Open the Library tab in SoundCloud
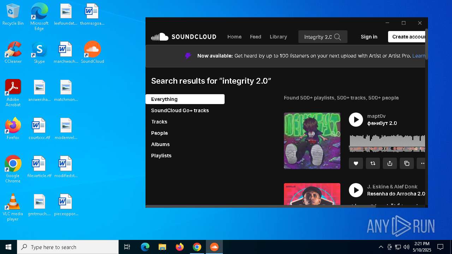The width and height of the screenshot is (452, 254). coord(278,37)
